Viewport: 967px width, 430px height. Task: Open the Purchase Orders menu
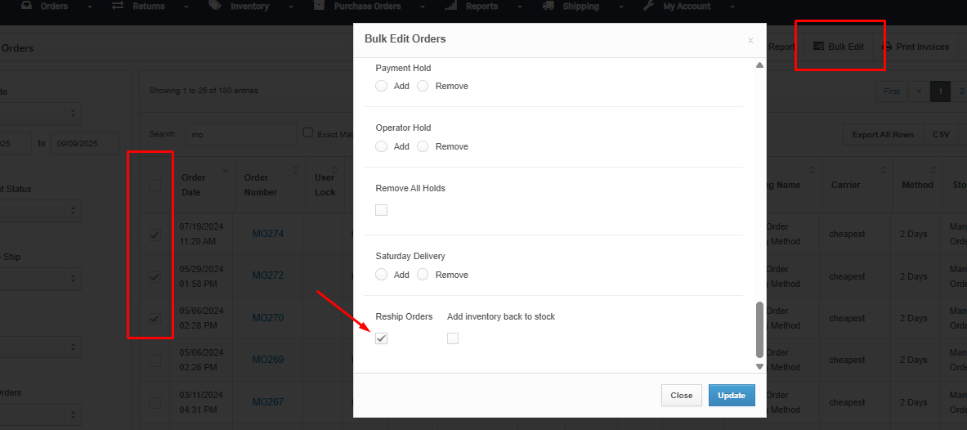click(x=368, y=7)
